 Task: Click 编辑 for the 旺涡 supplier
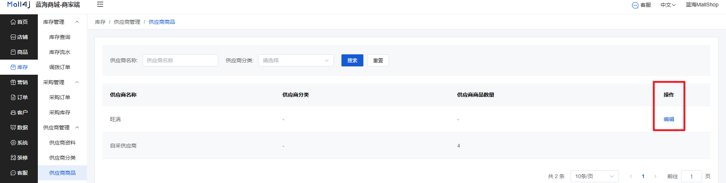[x=669, y=119]
